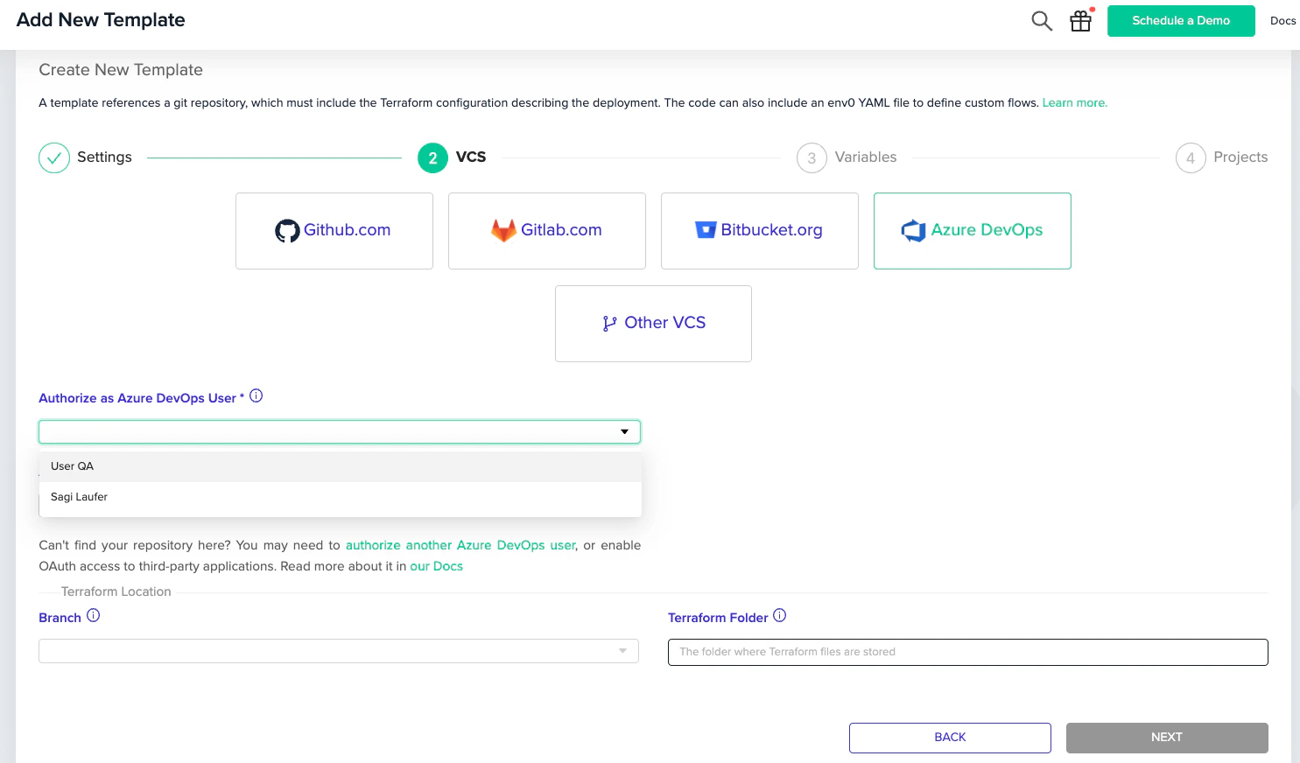
Task: Choose the Bitbucket.org VCS card
Action: coord(760,231)
